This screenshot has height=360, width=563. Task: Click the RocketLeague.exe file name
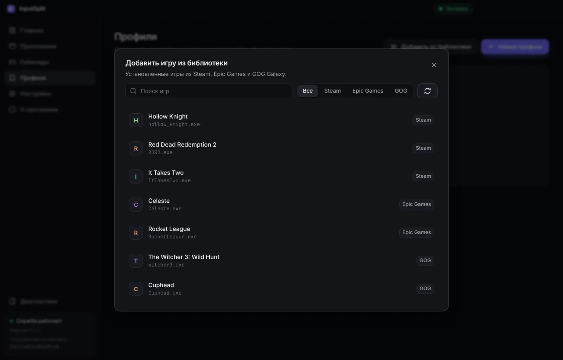[172, 237]
